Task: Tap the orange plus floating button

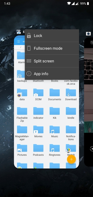Action: [x=71, y=159]
